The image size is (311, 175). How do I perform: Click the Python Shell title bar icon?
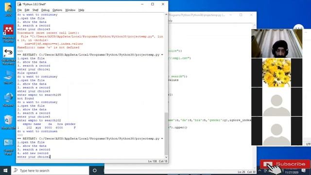pos(19,4)
